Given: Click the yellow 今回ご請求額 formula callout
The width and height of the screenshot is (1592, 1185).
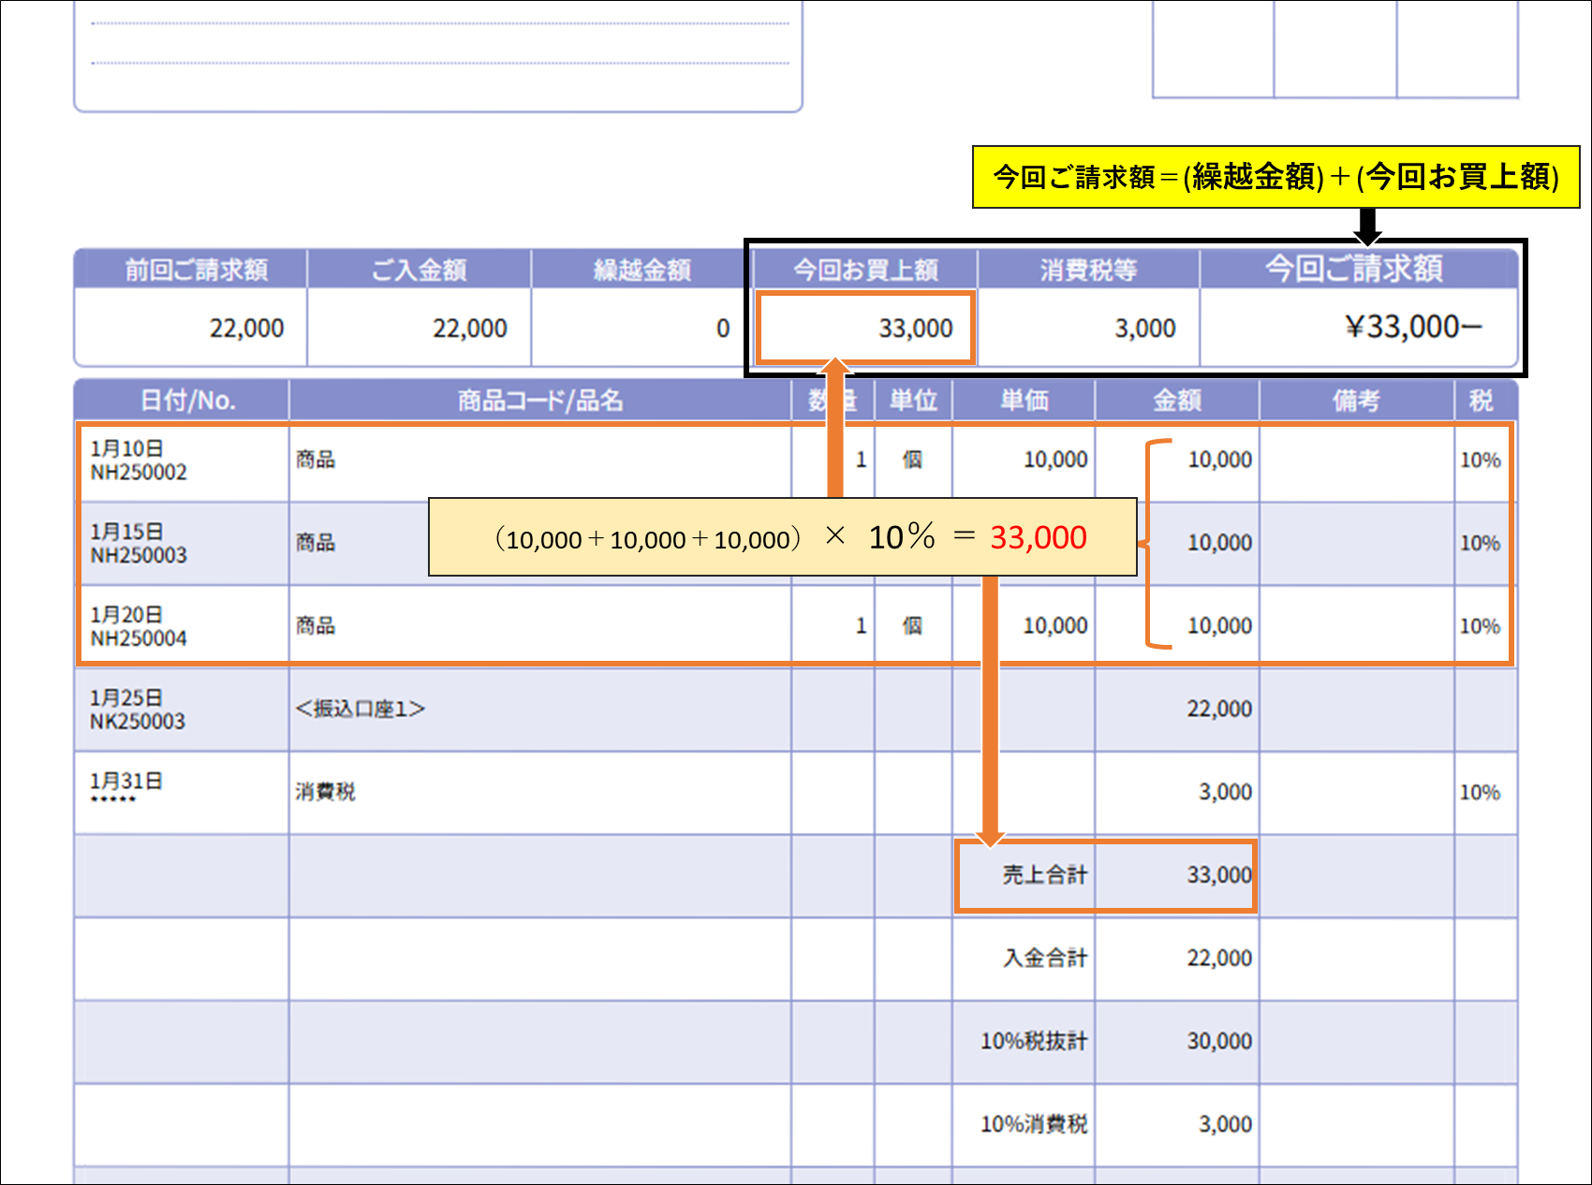Looking at the screenshot, I should pos(1275,177).
